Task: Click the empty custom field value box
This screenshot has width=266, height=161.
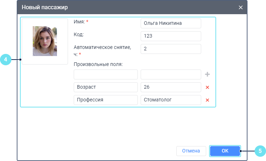Action: [x=171, y=74]
